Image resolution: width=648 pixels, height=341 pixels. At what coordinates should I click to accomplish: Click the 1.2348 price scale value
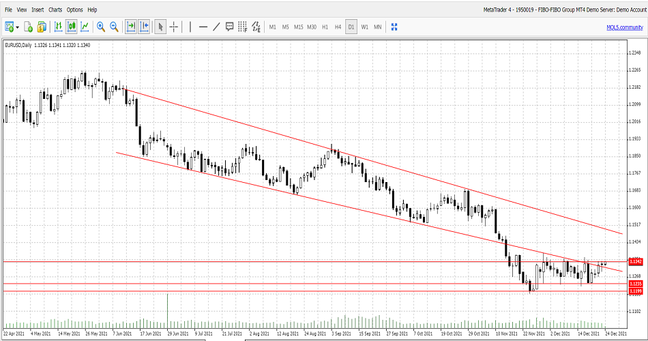tap(634, 53)
